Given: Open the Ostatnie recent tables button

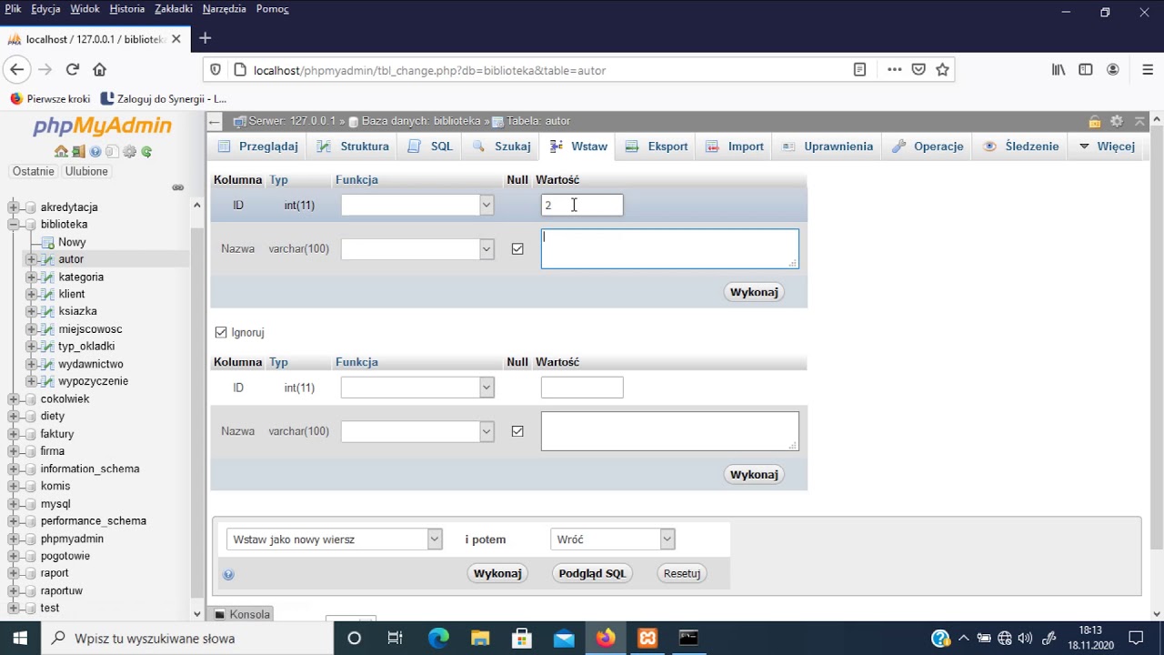Looking at the screenshot, I should click(x=34, y=171).
